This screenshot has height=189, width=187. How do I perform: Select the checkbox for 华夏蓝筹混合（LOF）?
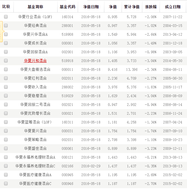[x=6, y=122]
